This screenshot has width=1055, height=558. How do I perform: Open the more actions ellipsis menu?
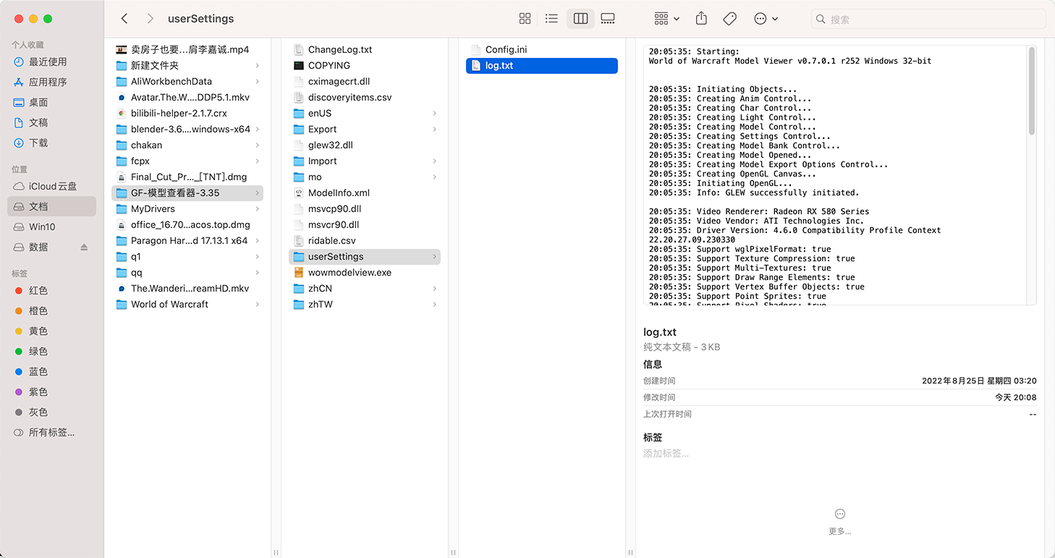tap(766, 19)
